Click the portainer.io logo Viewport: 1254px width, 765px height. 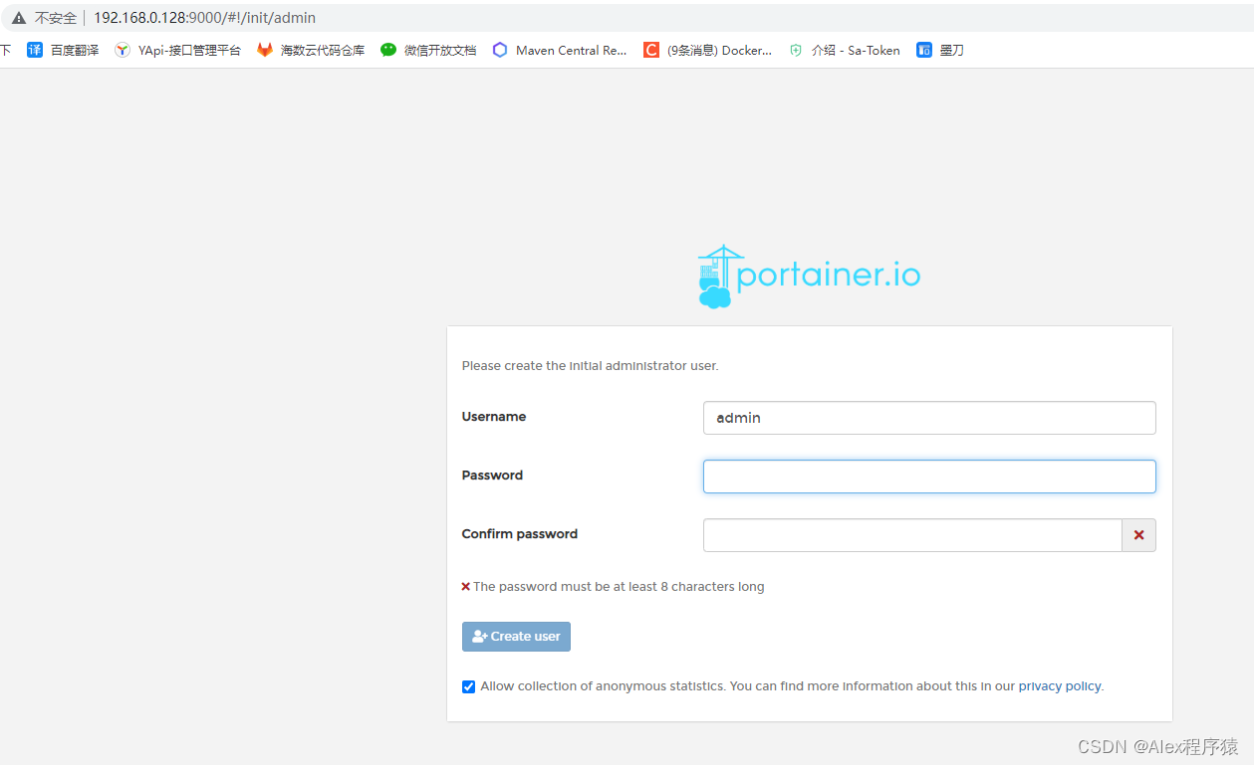pyautogui.click(x=809, y=277)
